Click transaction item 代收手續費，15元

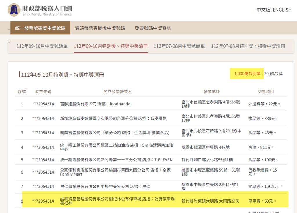pyautogui.click(x=262, y=172)
